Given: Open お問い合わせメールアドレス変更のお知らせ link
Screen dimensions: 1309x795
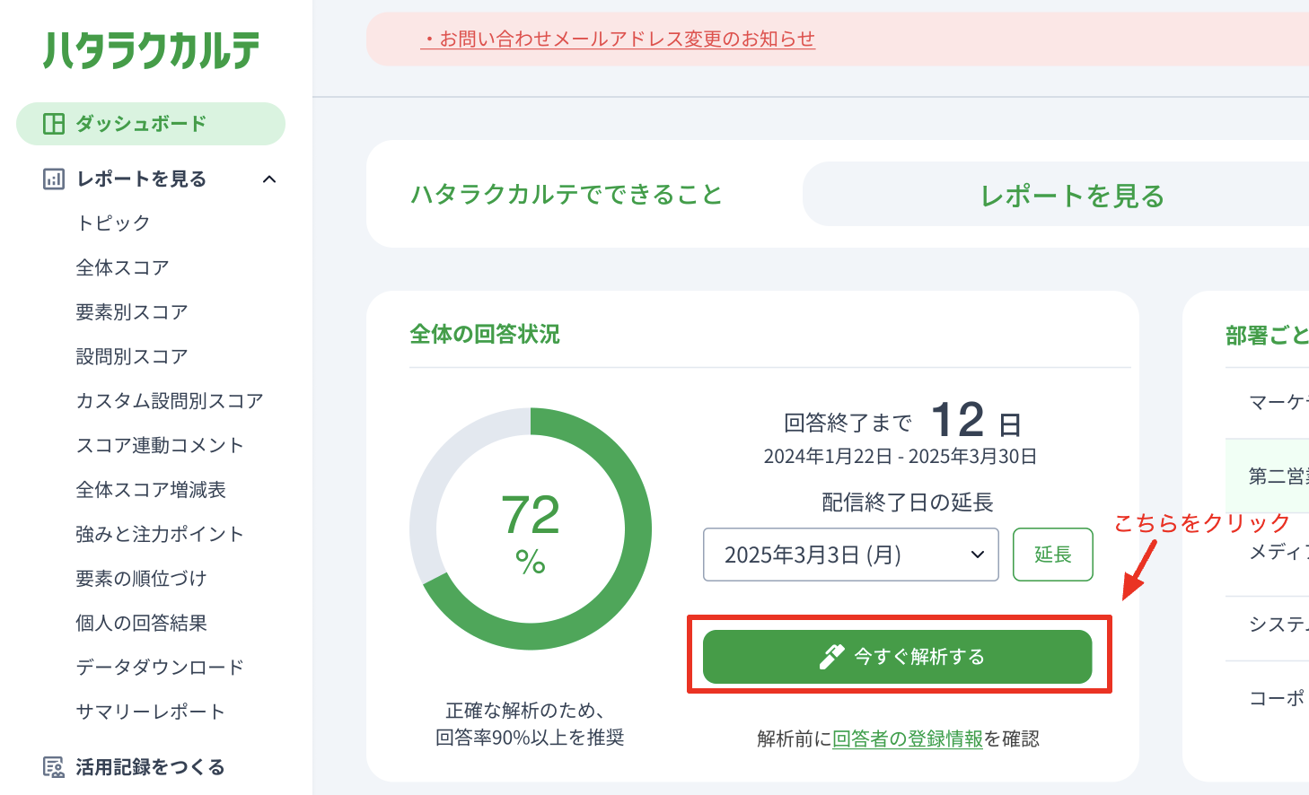Looking at the screenshot, I should [x=618, y=39].
